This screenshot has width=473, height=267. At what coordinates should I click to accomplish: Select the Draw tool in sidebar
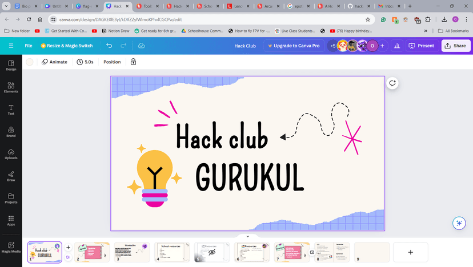click(x=11, y=176)
